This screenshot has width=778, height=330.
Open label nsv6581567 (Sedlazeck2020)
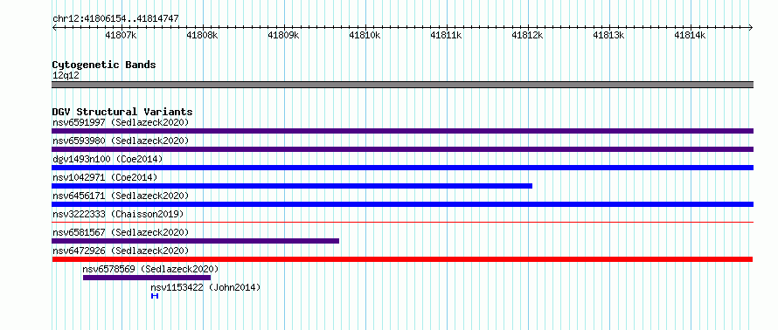click(x=121, y=232)
